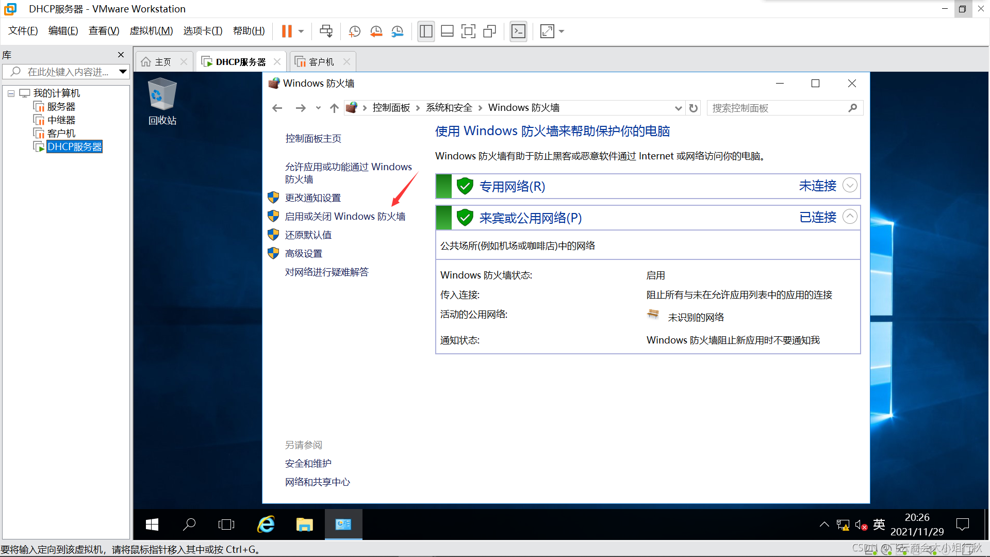Open File Explorer in guest taskbar
This screenshot has height=557, width=990.
[304, 525]
